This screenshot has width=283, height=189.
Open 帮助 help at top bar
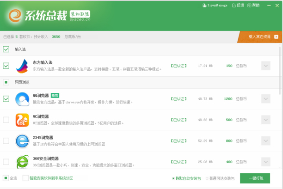[x=253, y=6]
